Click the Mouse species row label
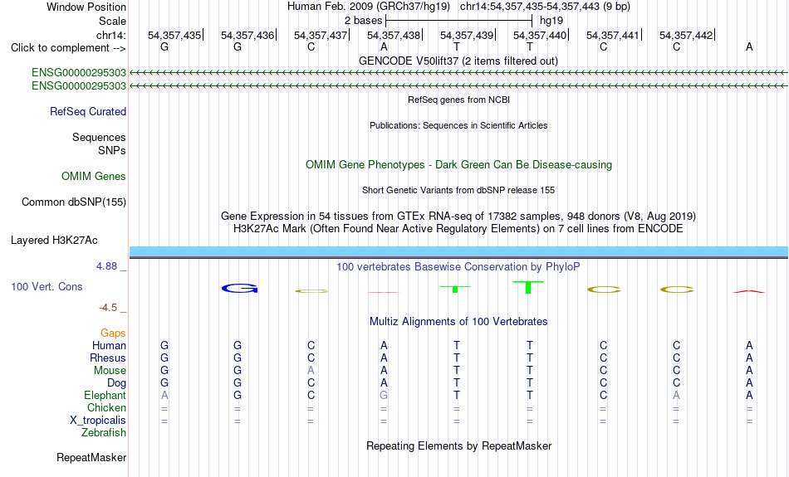 pos(110,371)
